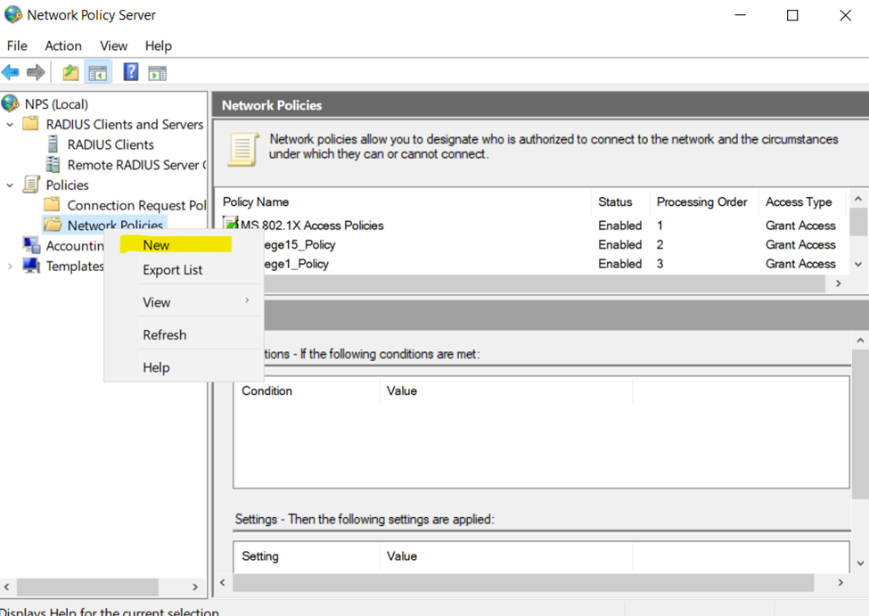Viewport: 869px width, 616px height.
Task: Open the View submenu arrow in context menu
Action: coord(247,300)
